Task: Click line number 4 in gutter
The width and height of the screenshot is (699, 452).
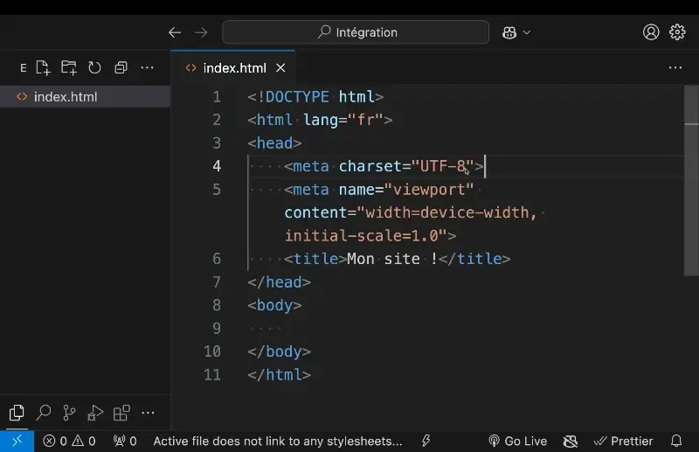Action: [x=217, y=166]
